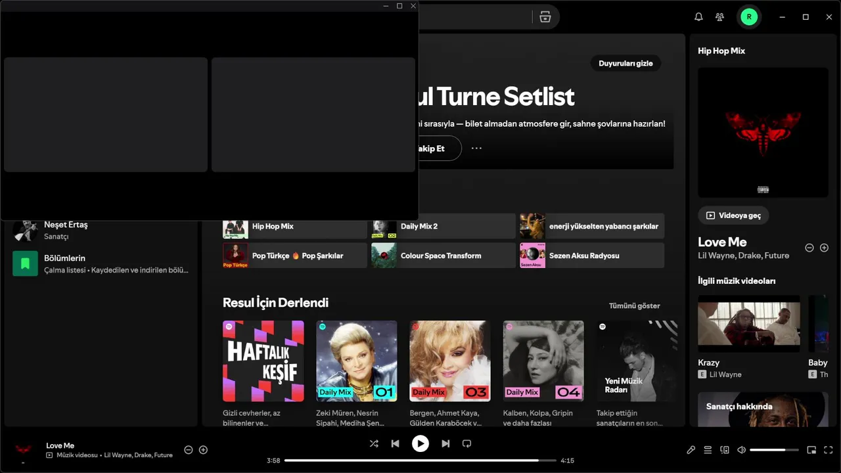The height and width of the screenshot is (473, 841).
Task: Enter fullscreen with the fullscreen icon
Action: 829,450
